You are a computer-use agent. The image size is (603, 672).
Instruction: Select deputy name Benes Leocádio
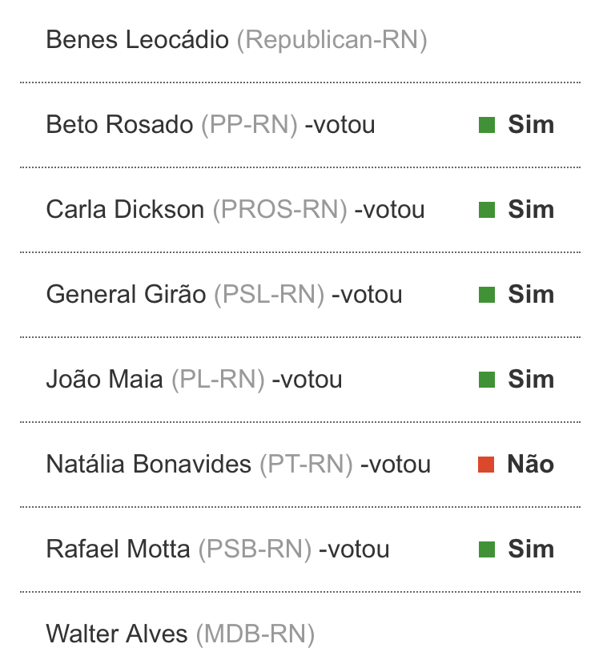137,40
